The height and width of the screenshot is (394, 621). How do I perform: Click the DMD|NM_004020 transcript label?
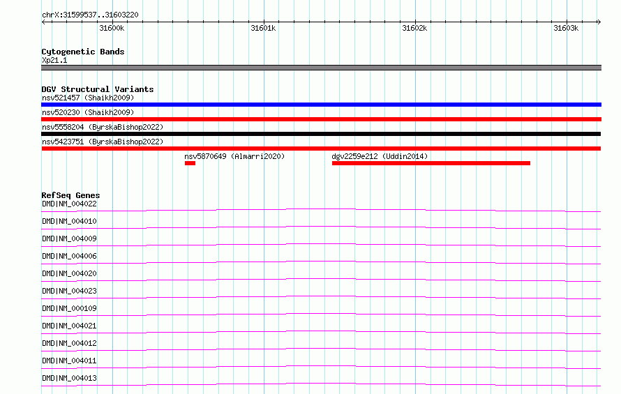[69, 273]
